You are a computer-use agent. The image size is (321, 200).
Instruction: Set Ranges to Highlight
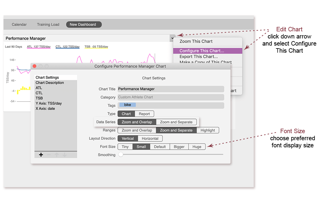click(x=208, y=130)
